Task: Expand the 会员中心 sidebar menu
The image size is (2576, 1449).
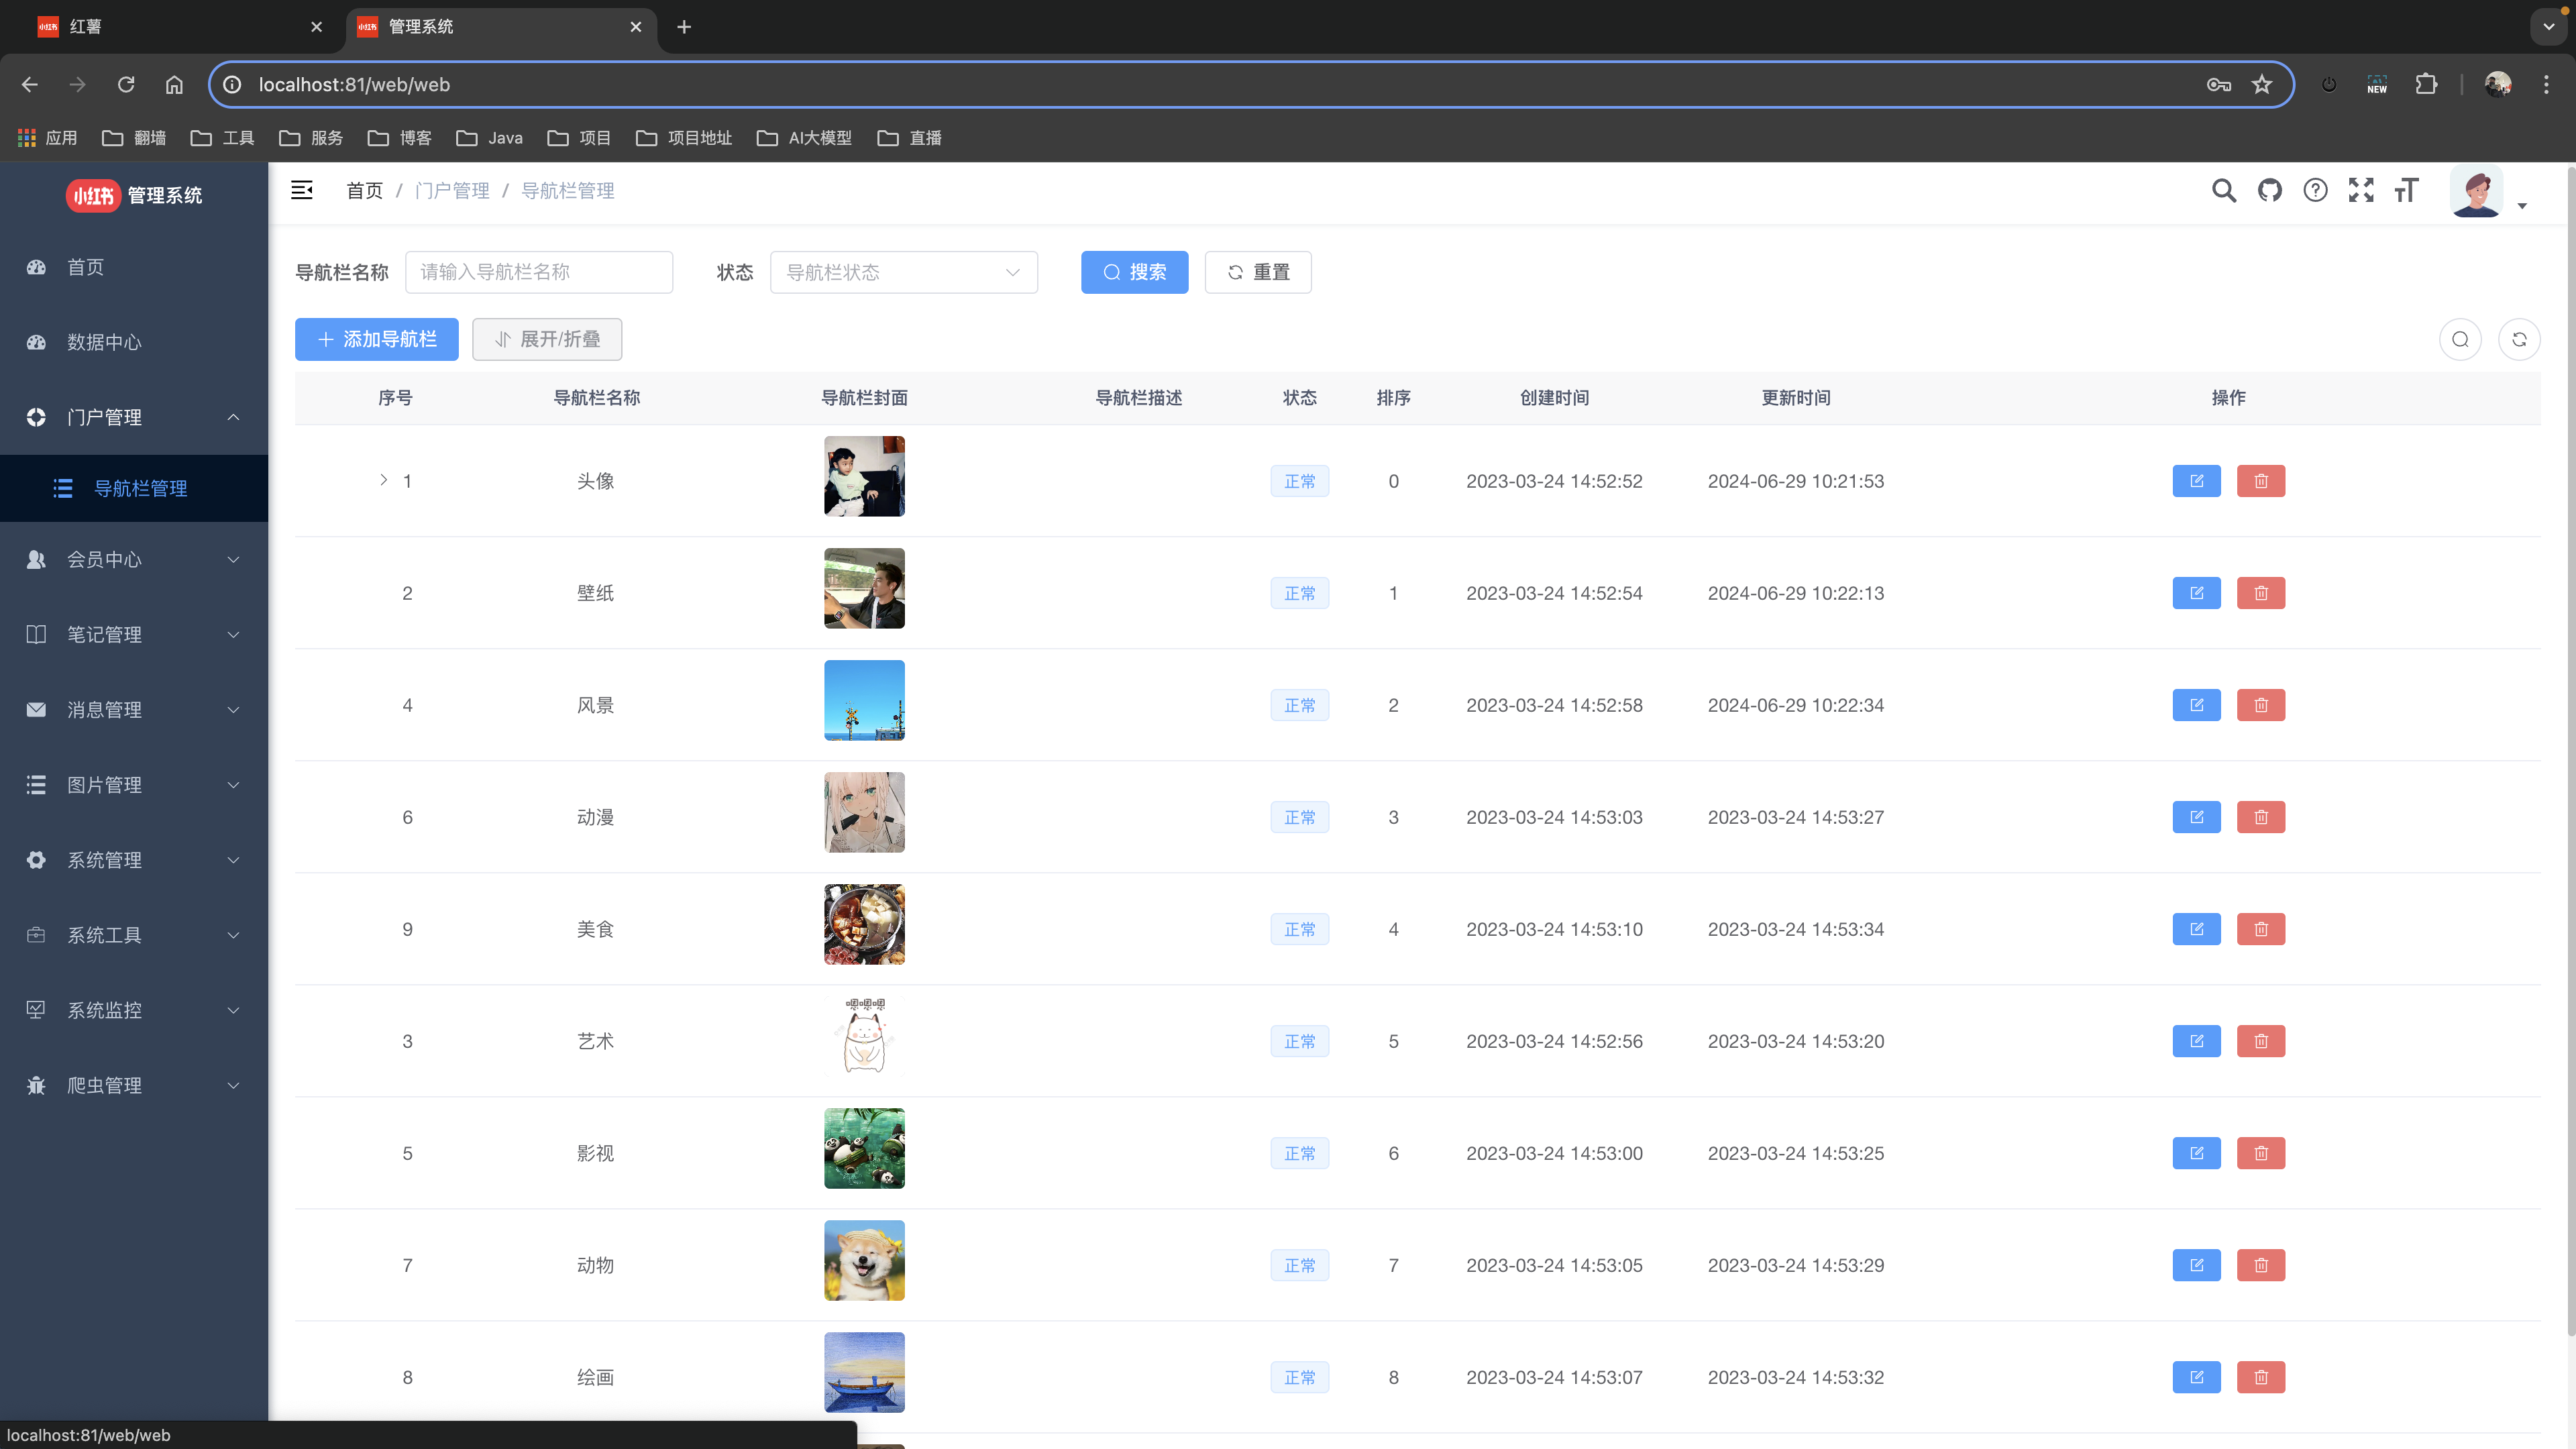Action: tap(134, 560)
